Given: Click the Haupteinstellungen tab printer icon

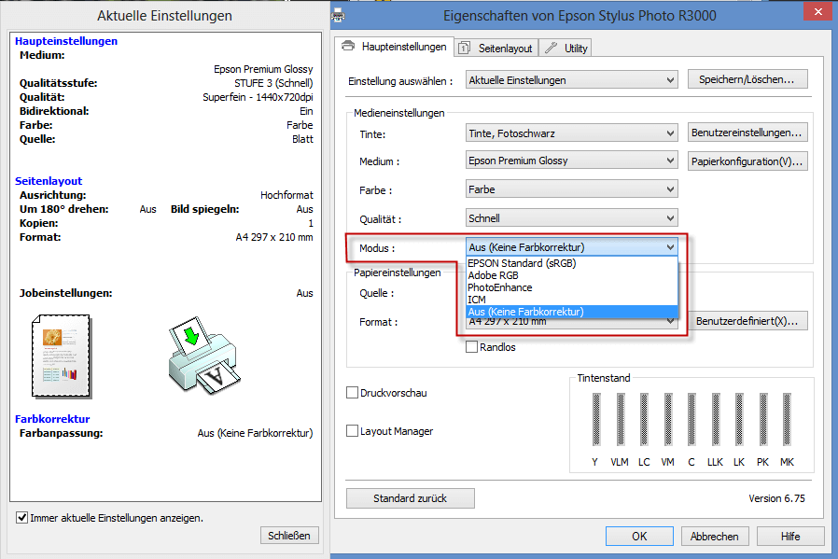Looking at the screenshot, I should click(x=348, y=46).
